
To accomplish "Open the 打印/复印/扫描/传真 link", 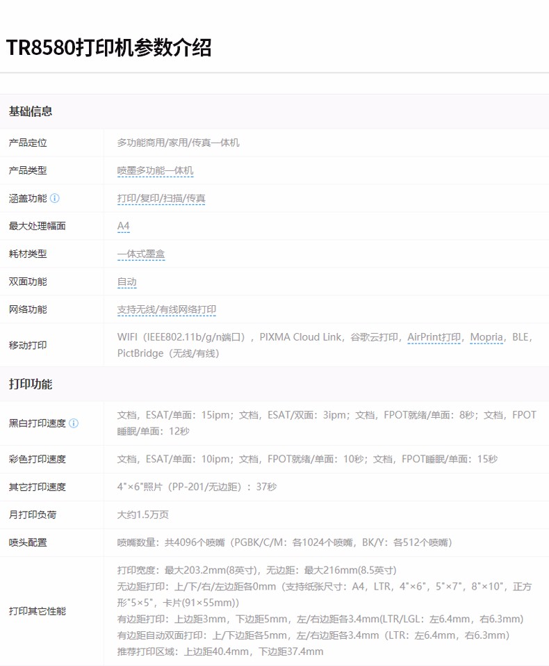I will coord(161,198).
